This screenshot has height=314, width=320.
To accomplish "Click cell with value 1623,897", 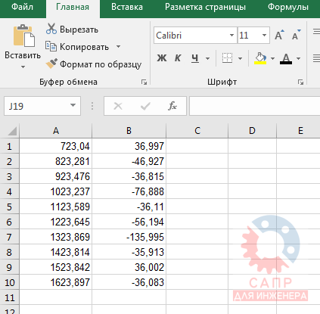I will coord(56,282).
